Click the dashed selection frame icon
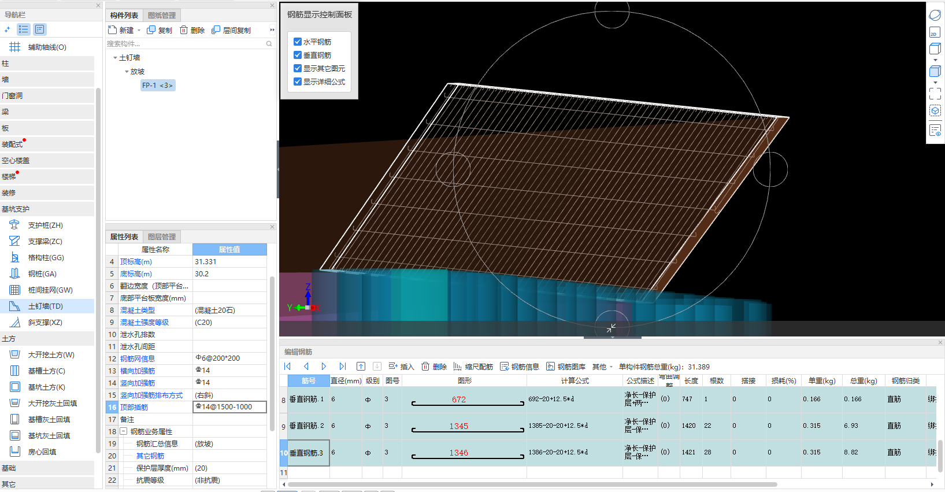 click(935, 94)
